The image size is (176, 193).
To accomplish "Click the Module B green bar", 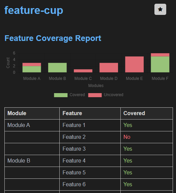I will coord(57,68).
